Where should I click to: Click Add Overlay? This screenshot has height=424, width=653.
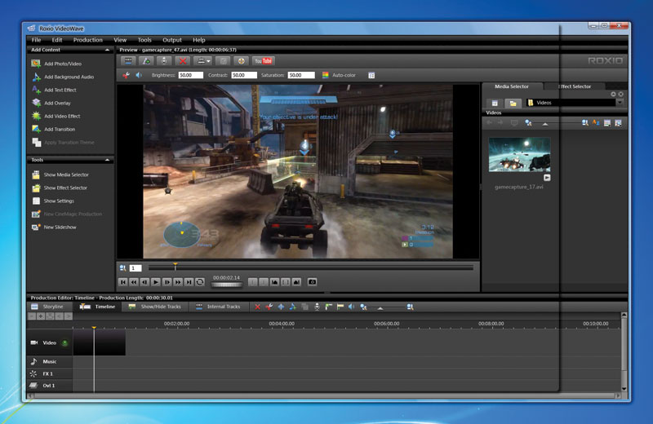tap(57, 104)
